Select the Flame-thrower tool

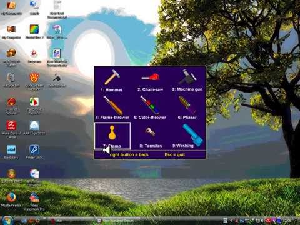(x=112, y=107)
